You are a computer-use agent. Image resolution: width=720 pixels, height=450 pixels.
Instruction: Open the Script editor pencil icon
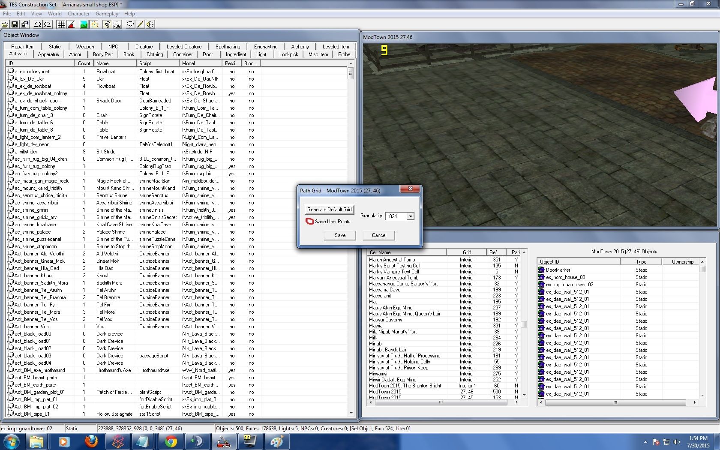click(x=140, y=24)
